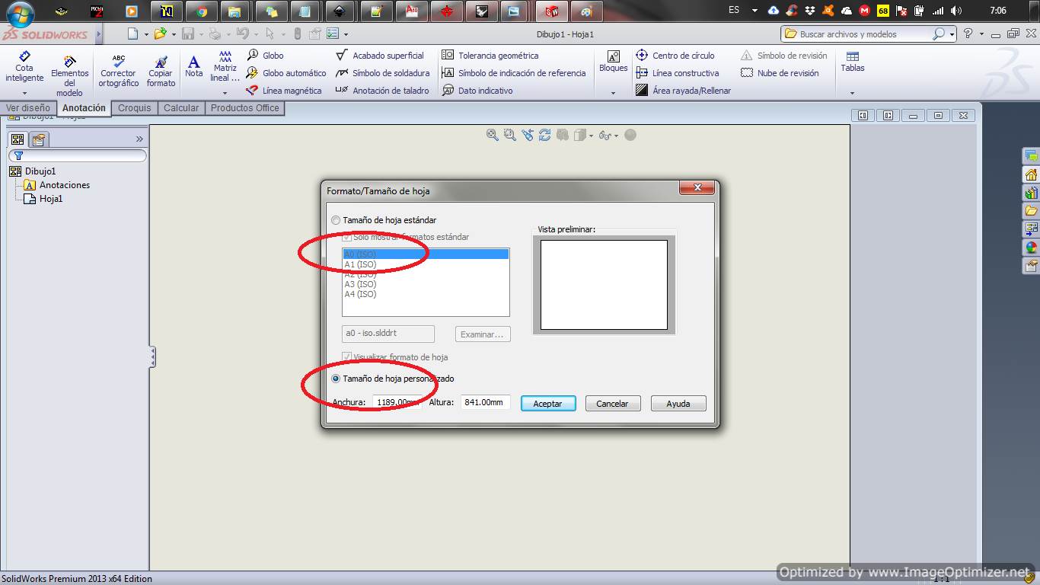Switch to the Ver diseño tab

coord(28,108)
